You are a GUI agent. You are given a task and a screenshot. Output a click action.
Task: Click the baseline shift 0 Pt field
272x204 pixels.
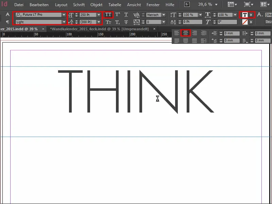tap(192, 22)
